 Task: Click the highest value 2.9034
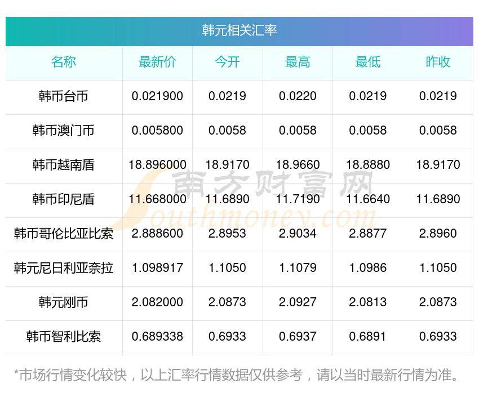point(298,234)
